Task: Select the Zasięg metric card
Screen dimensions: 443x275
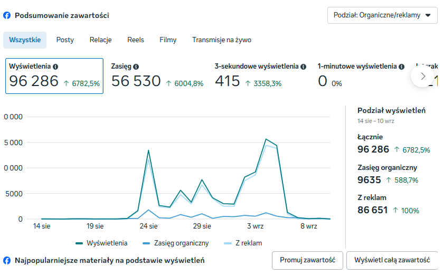Action: click(157, 76)
